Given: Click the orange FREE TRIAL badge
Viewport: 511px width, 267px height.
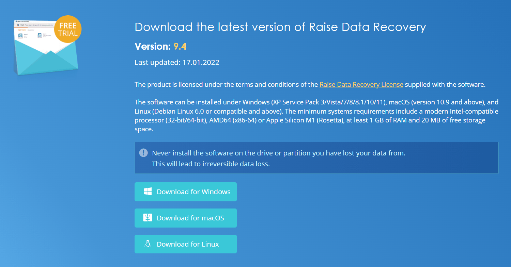Looking at the screenshot, I should (x=67, y=29).
